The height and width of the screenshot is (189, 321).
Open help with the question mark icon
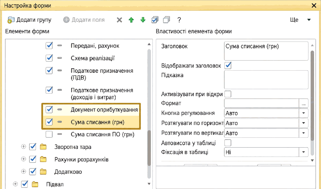click(179, 20)
